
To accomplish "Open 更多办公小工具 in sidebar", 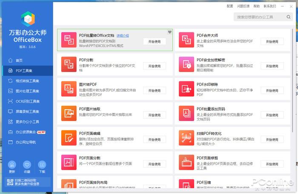I will click(x=28, y=122).
